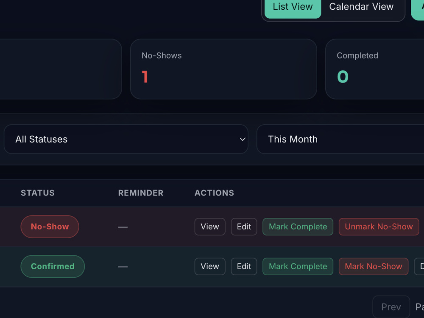Image resolution: width=424 pixels, height=318 pixels.
Task: Click the ACTIONS column header
Action: [214, 193]
